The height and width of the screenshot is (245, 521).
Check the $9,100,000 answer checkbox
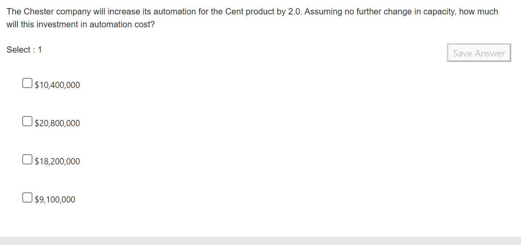tap(27, 197)
